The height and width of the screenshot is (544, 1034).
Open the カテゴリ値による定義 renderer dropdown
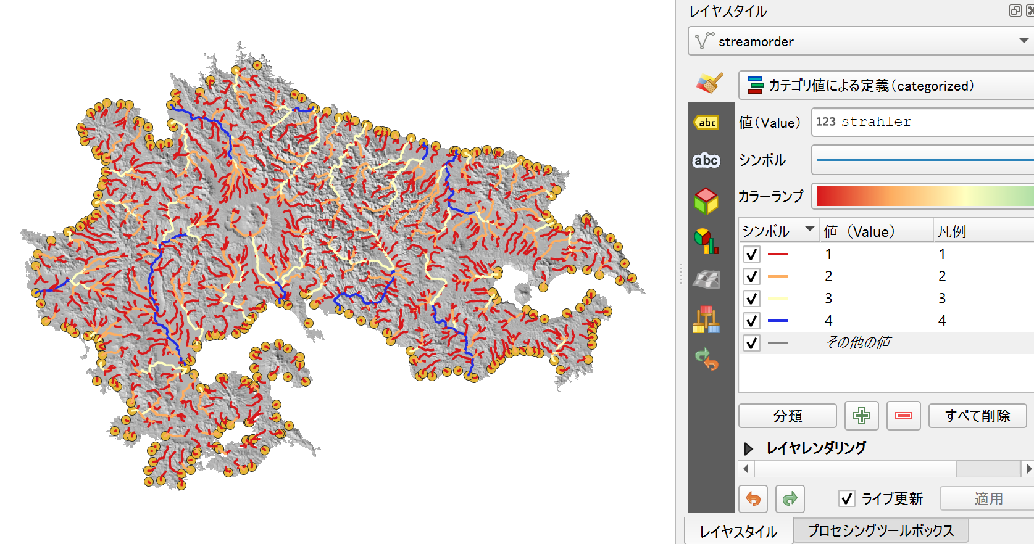coord(886,85)
